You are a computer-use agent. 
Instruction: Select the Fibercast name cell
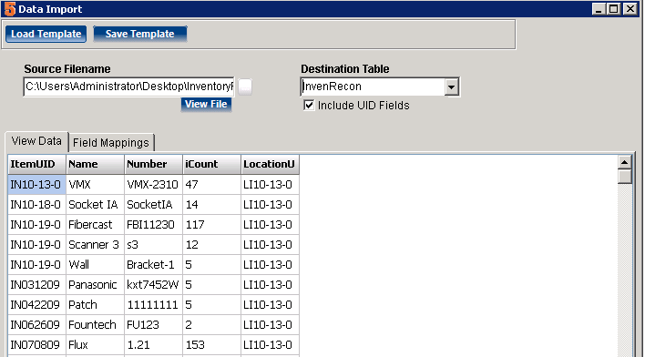pos(95,225)
